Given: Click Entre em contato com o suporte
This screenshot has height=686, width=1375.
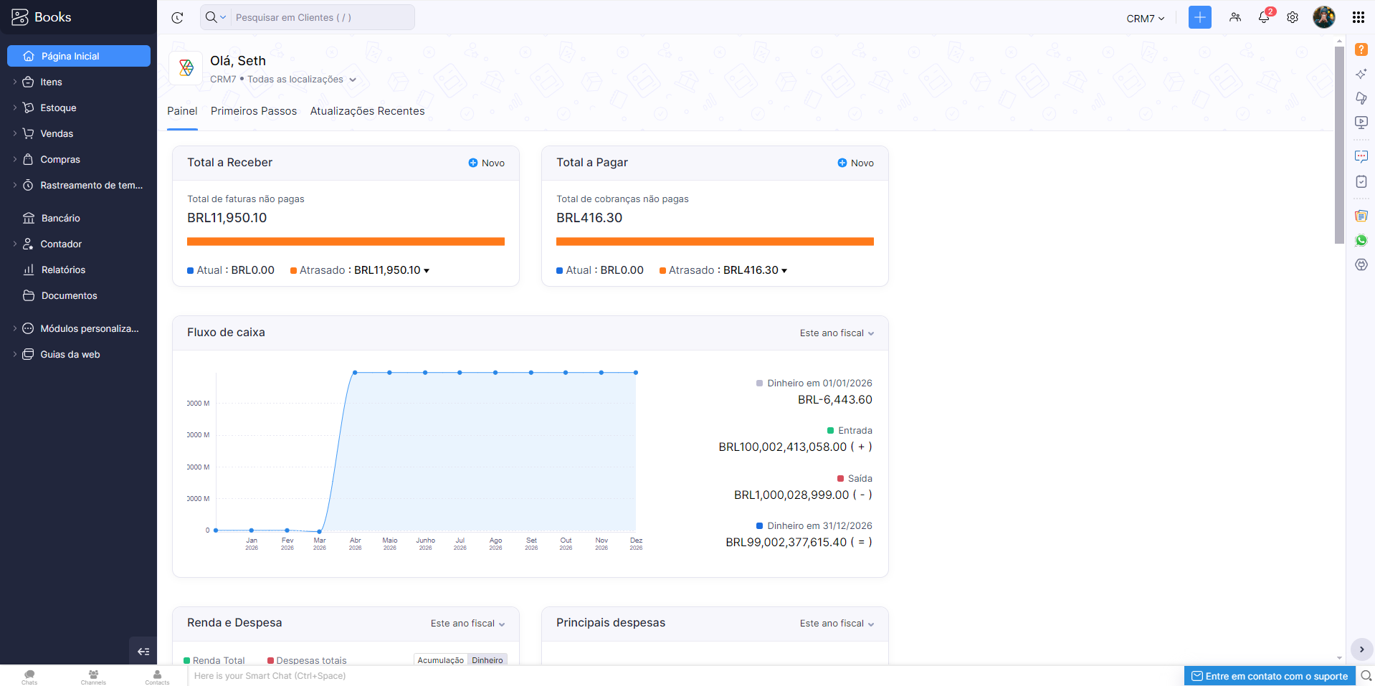Looking at the screenshot, I should point(1269,676).
